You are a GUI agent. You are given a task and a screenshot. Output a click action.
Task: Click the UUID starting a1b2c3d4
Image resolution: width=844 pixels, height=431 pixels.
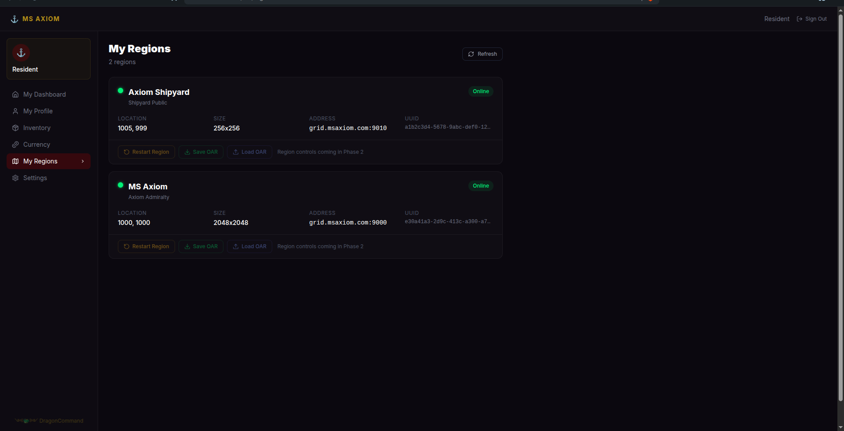448,127
